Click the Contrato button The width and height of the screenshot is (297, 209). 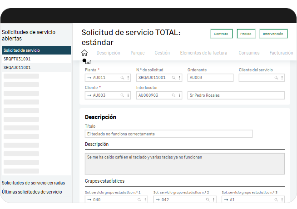click(221, 34)
